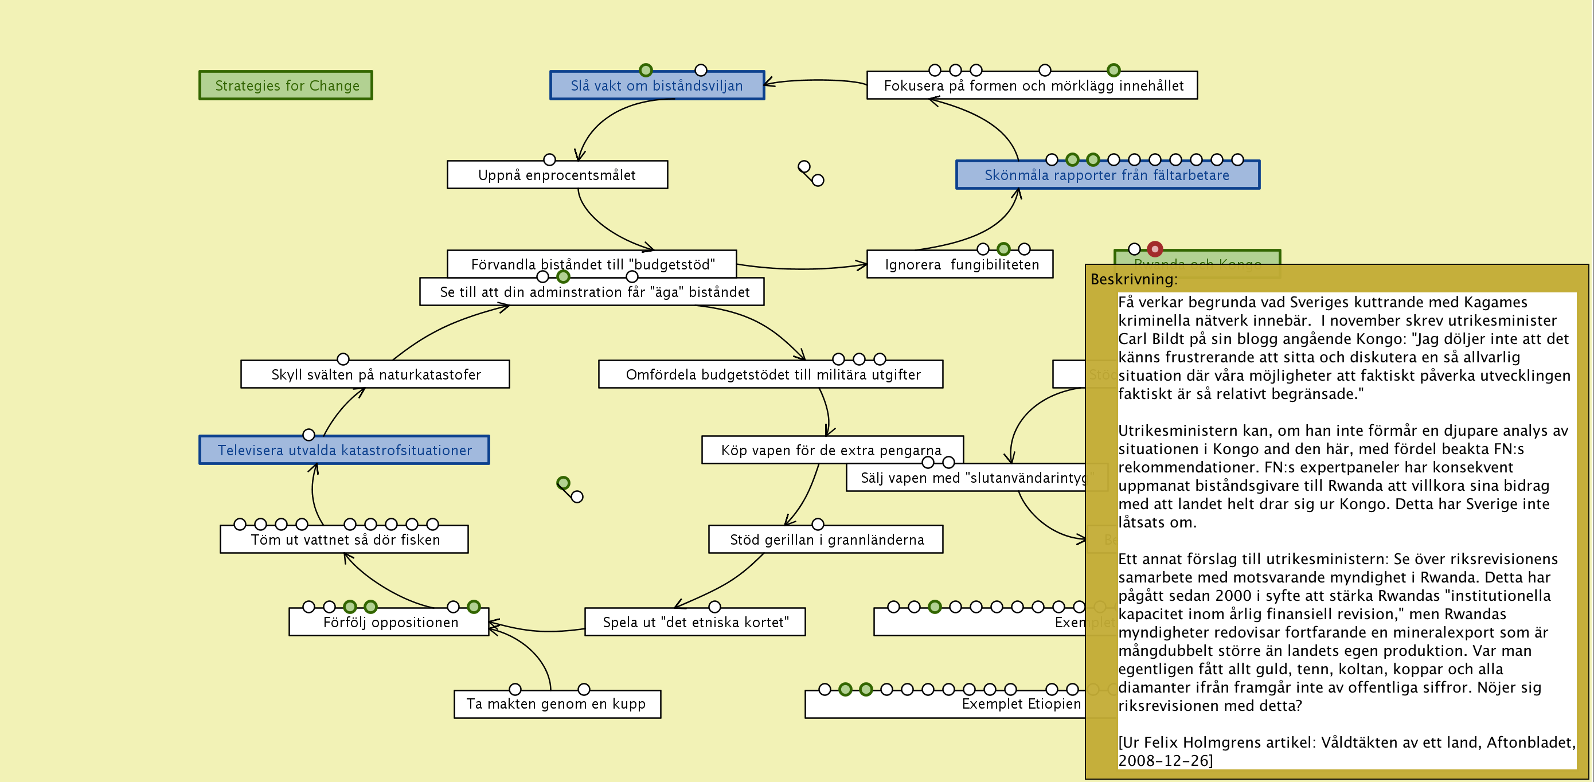Click green circle on Se till att din adminstration node
Screen dimensions: 1594x782
[x=563, y=276]
